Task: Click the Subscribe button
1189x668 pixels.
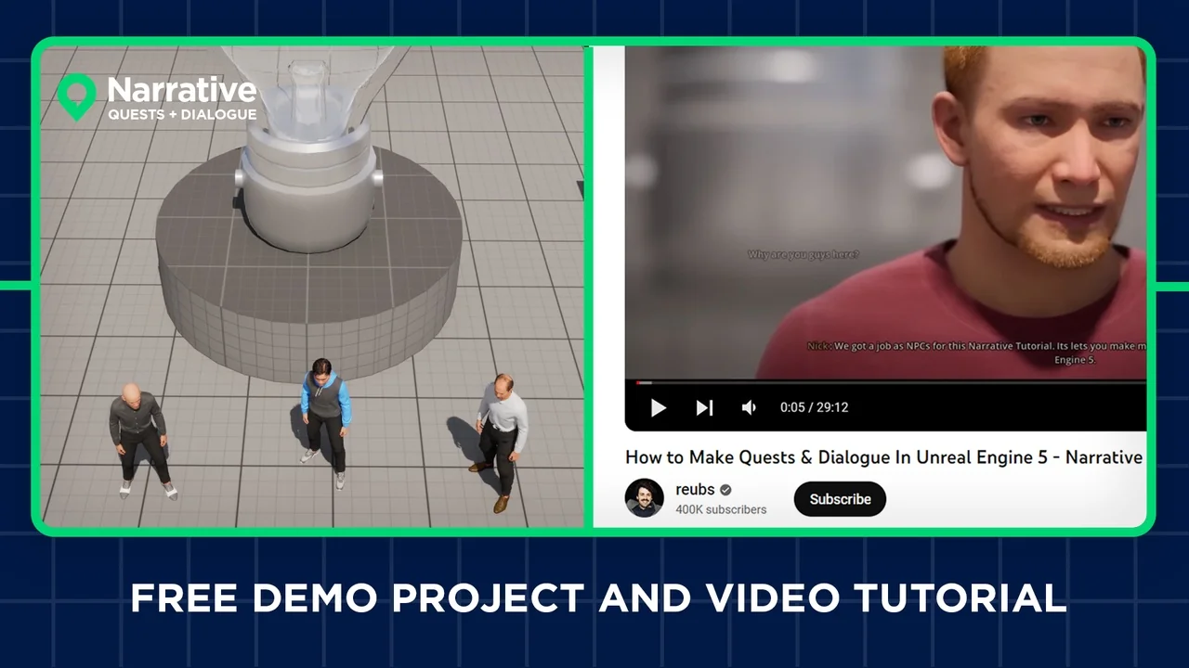Action: (840, 499)
